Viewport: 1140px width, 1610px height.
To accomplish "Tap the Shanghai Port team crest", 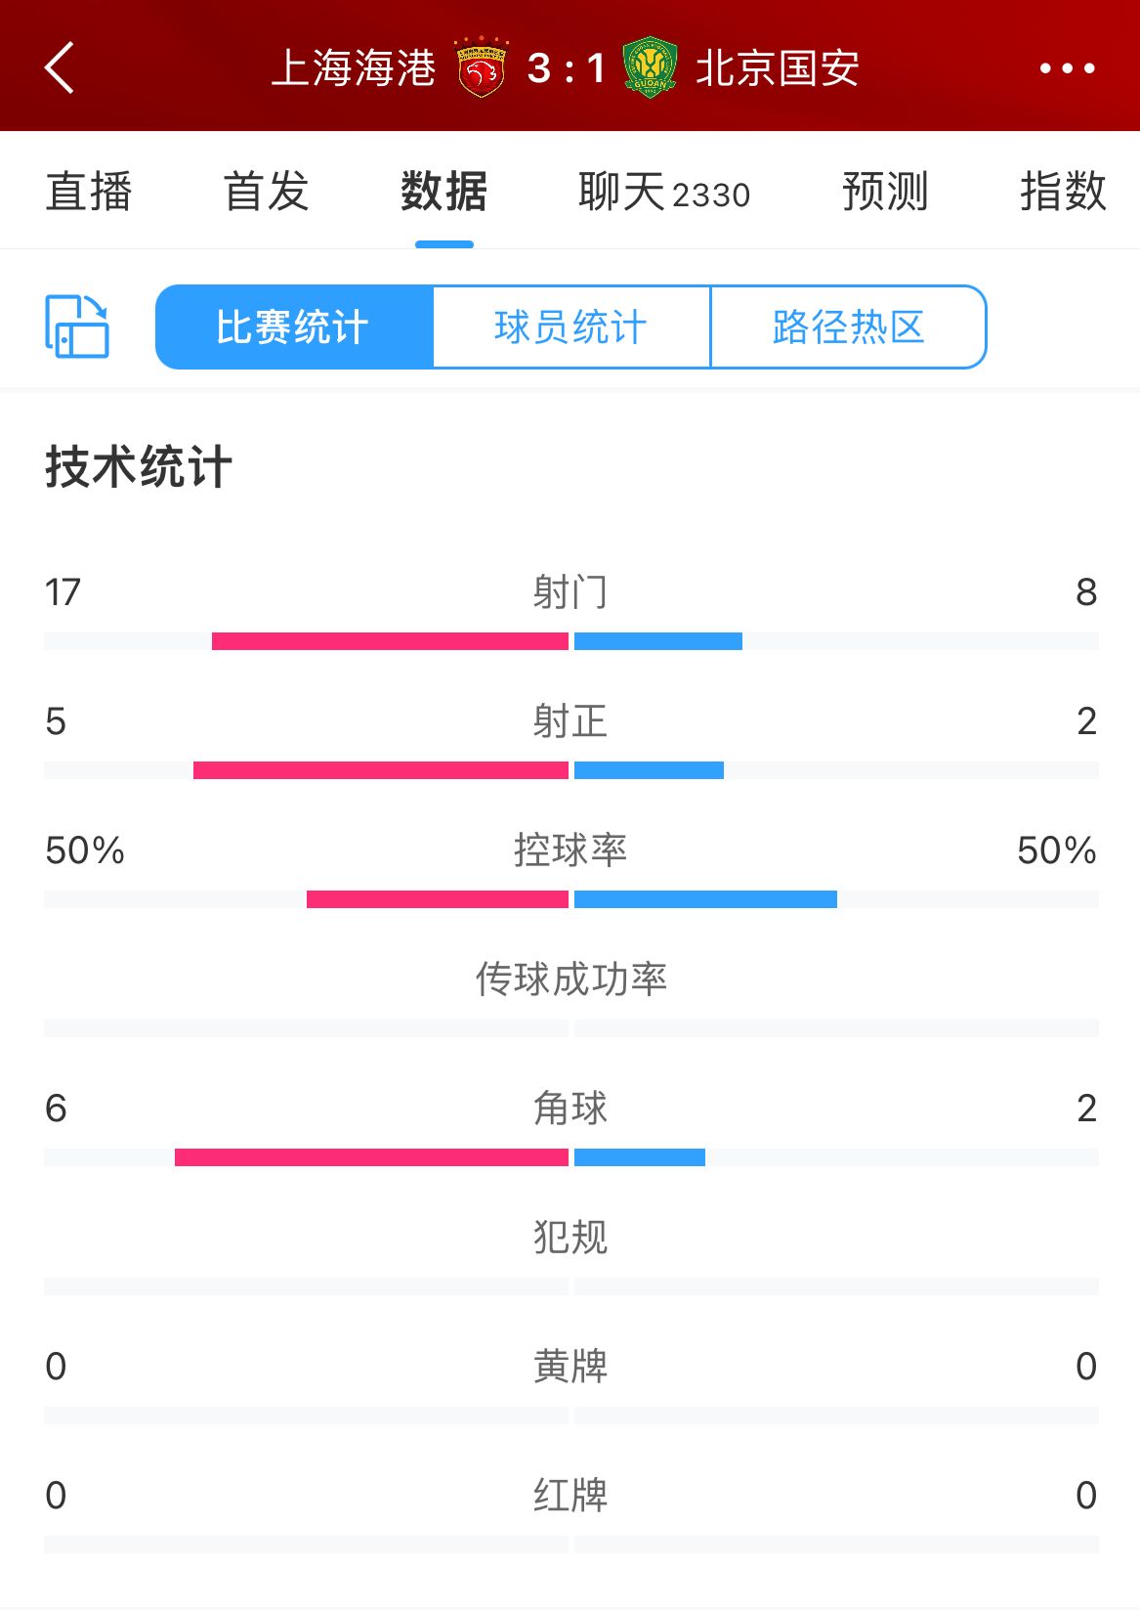I will 481,67.
